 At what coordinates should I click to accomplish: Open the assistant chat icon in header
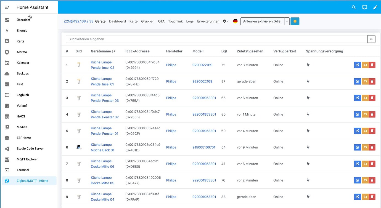coord(364,7)
